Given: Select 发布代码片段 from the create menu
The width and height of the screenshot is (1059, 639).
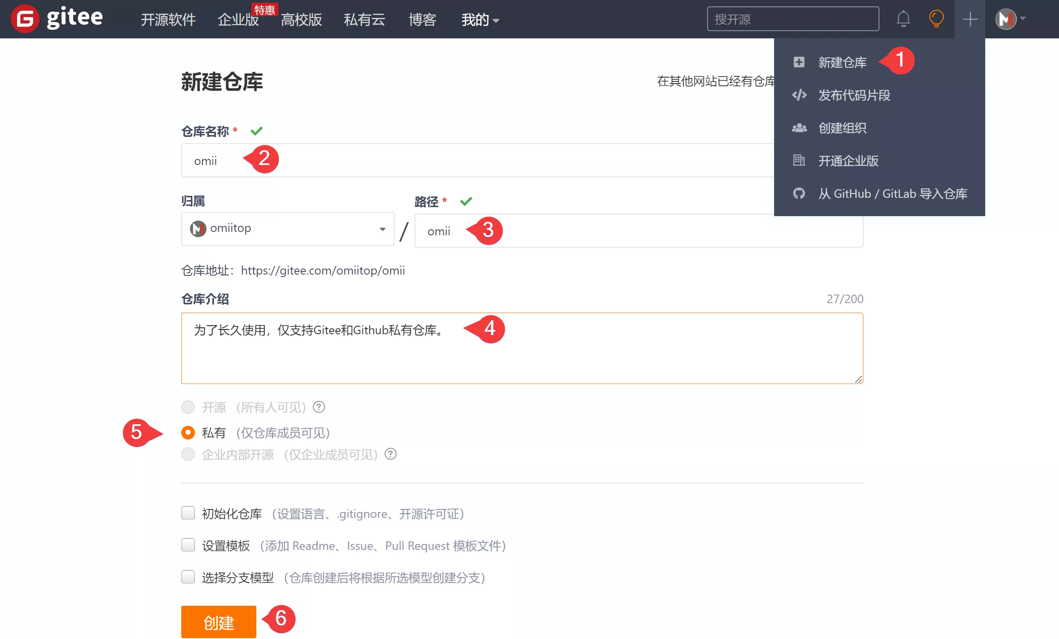Looking at the screenshot, I should coord(854,95).
